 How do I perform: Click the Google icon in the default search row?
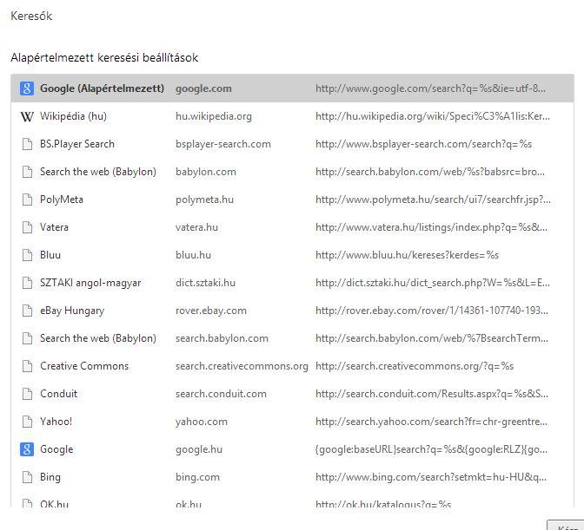(x=27, y=88)
